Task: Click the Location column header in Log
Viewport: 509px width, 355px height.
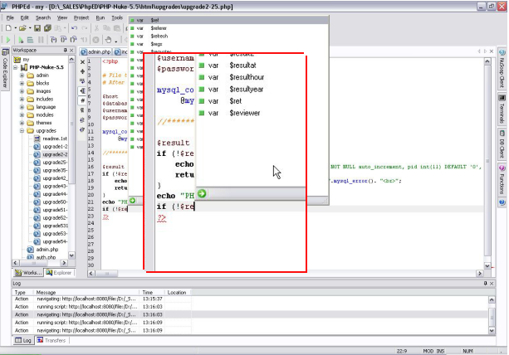Action: click(x=178, y=293)
